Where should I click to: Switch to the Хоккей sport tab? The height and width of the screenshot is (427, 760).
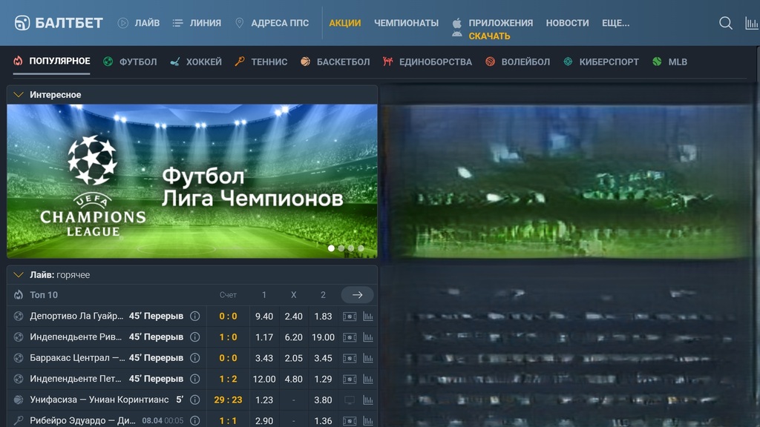click(196, 62)
